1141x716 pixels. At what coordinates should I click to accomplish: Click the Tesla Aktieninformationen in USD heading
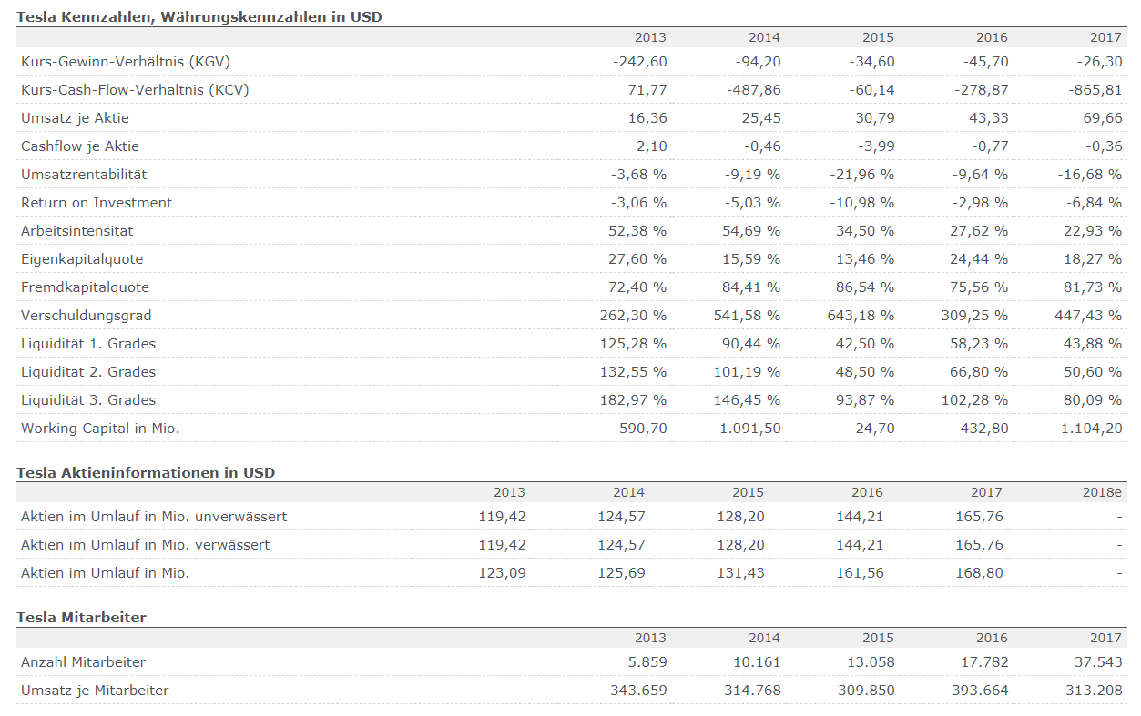pos(146,473)
